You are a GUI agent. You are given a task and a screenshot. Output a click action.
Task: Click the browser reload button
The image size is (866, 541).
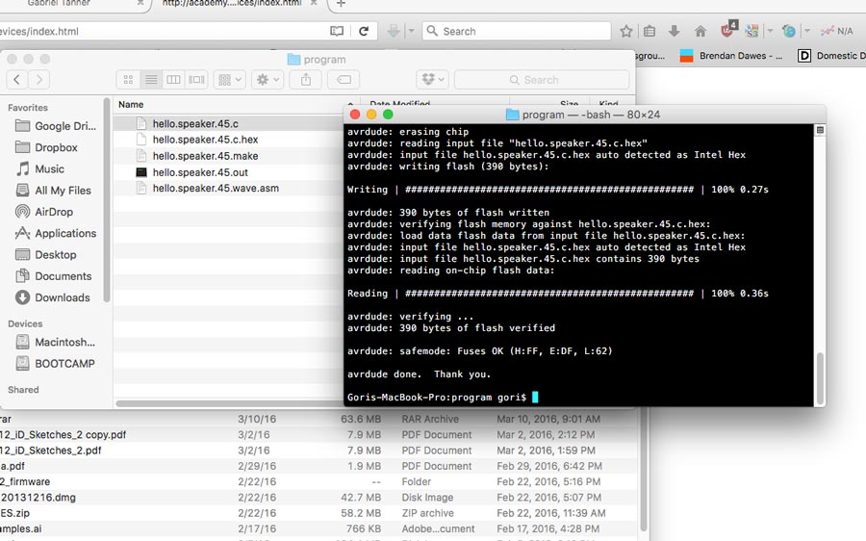pos(364,31)
